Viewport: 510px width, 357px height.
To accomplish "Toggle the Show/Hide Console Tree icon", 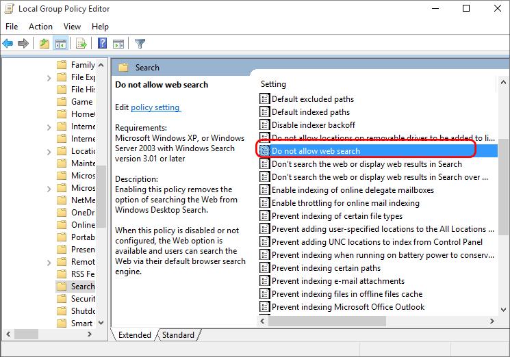I will pos(61,44).
